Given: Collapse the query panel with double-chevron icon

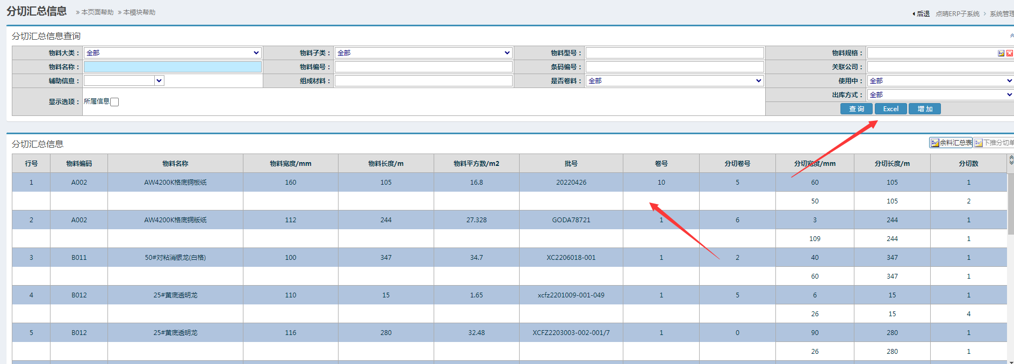Looking at the screenshot, I should (x=1011, y=36).
